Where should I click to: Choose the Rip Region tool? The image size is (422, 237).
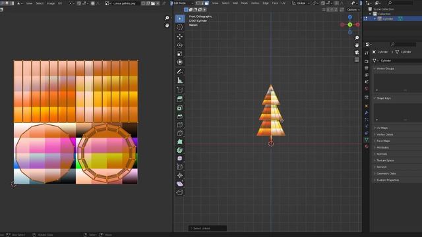point(180,192)
